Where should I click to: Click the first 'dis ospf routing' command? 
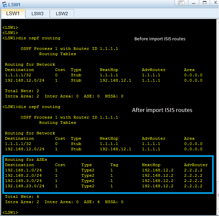tap(39, 38)
